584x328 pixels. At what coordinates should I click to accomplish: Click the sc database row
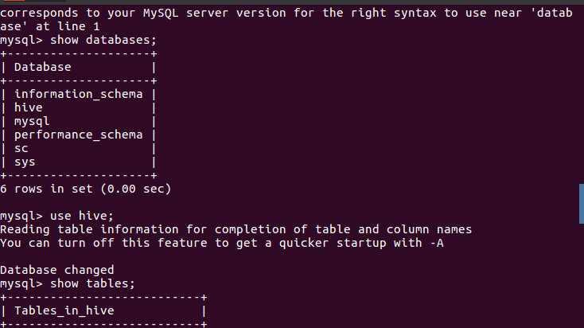click(21, 148)
